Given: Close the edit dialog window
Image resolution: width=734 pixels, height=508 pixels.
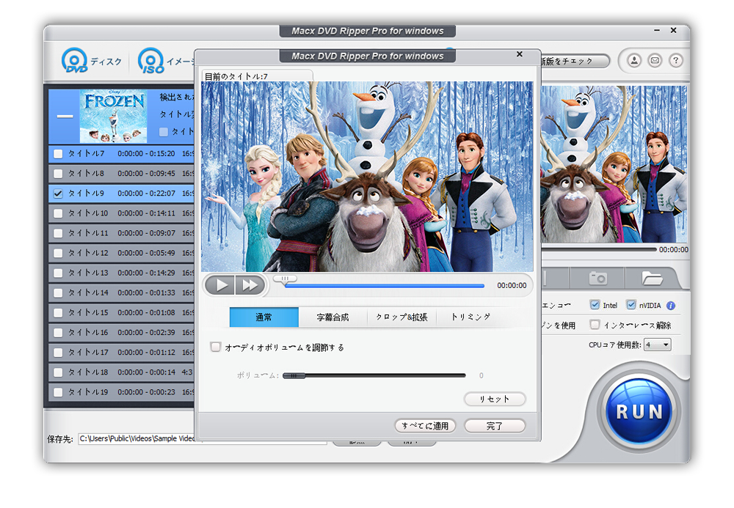Looking at the screenshot, I should 520,54.
